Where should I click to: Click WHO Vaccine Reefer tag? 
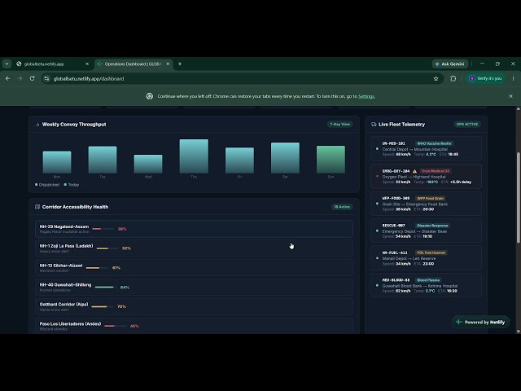pyautogui.click(x=434, y=143)
